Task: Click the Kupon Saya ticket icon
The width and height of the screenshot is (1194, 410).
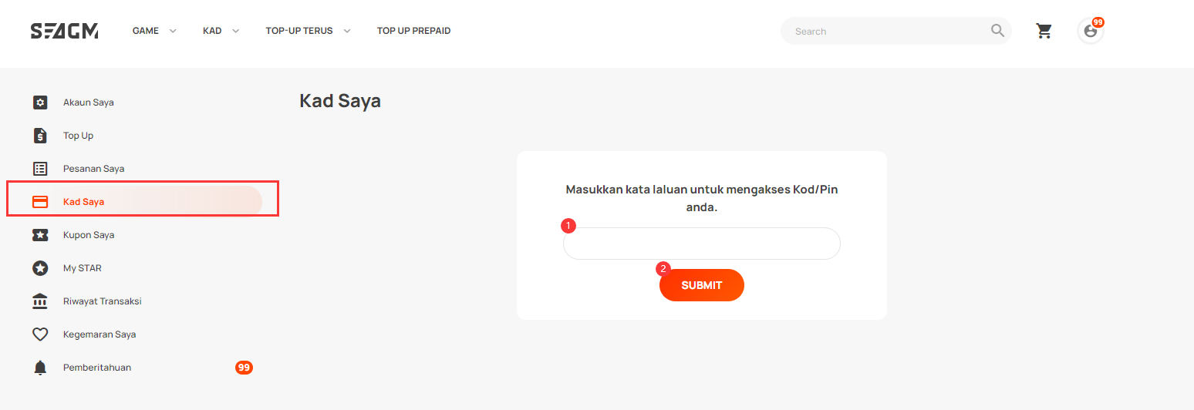Action: tap(40, 235)
